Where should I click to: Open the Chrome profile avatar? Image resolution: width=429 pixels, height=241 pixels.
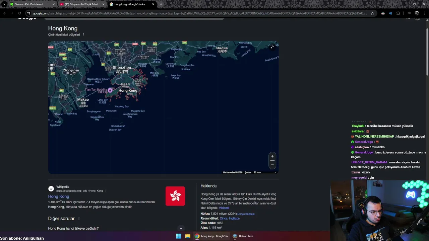pyautogui.click(x=417, y=13)
